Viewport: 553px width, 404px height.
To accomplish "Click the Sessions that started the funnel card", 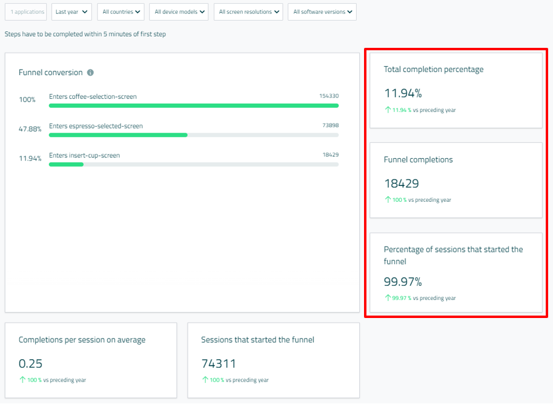I will point(273,360).
